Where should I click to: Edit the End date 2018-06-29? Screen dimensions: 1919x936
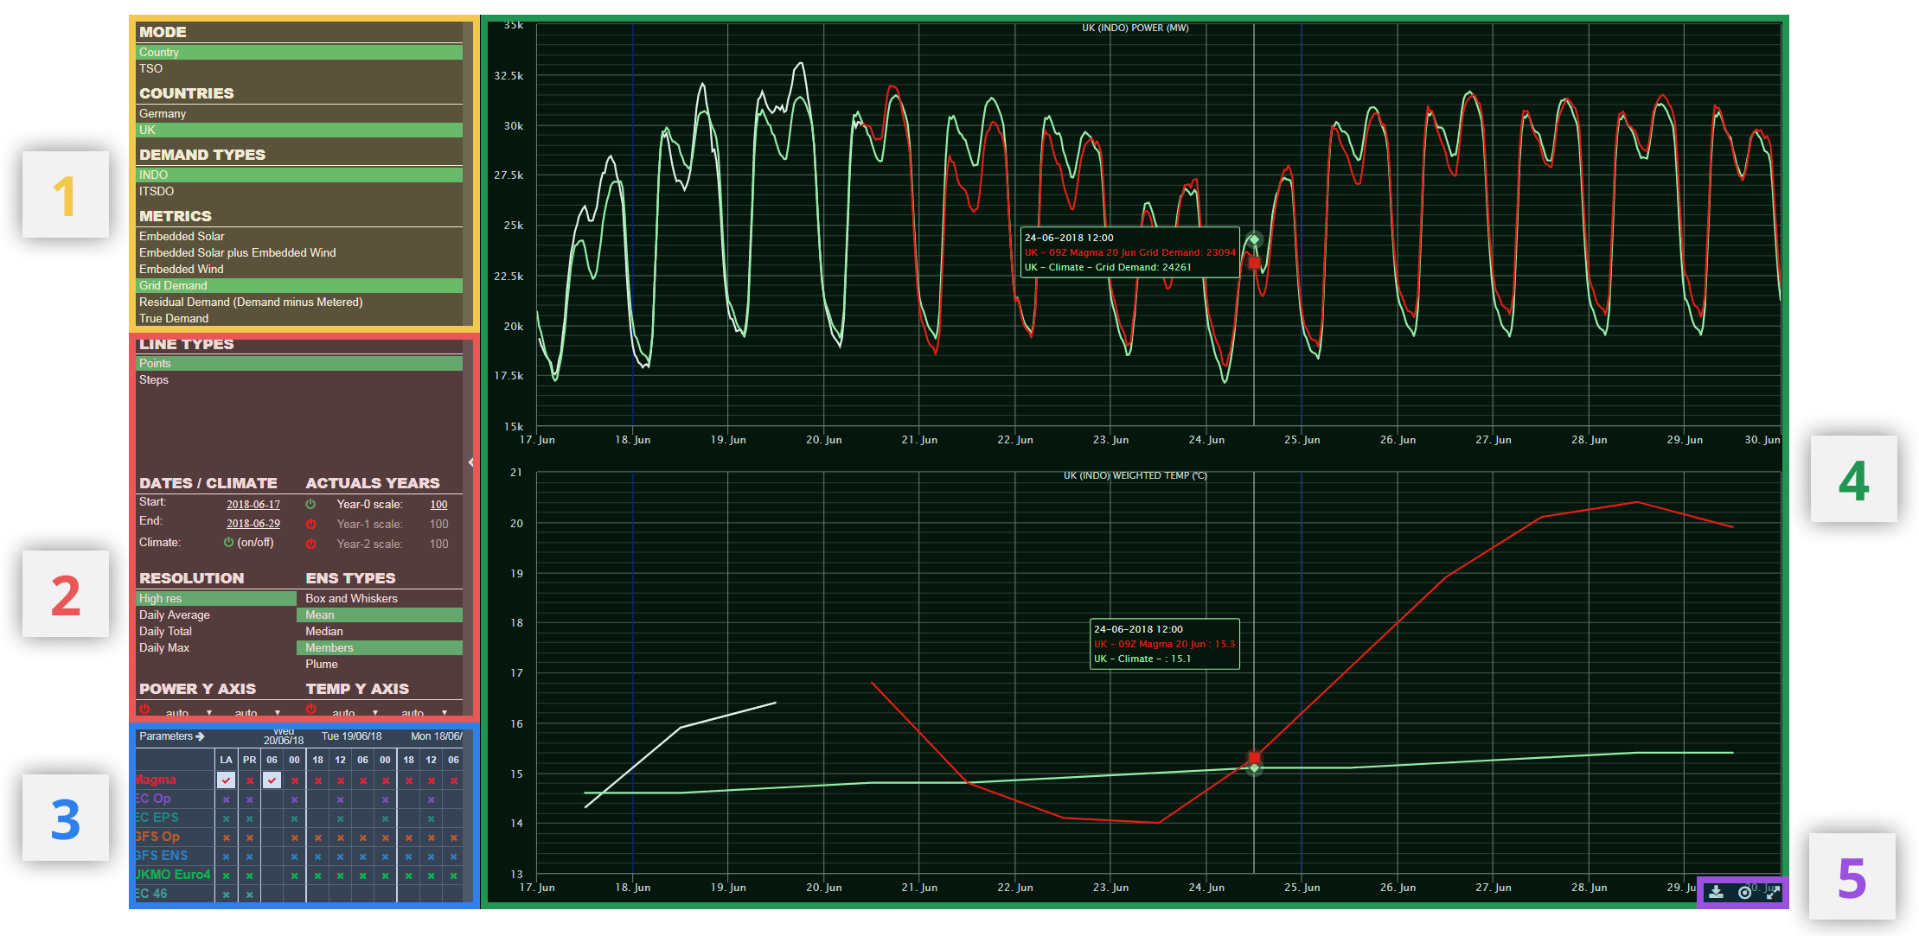tap(253, 524)
